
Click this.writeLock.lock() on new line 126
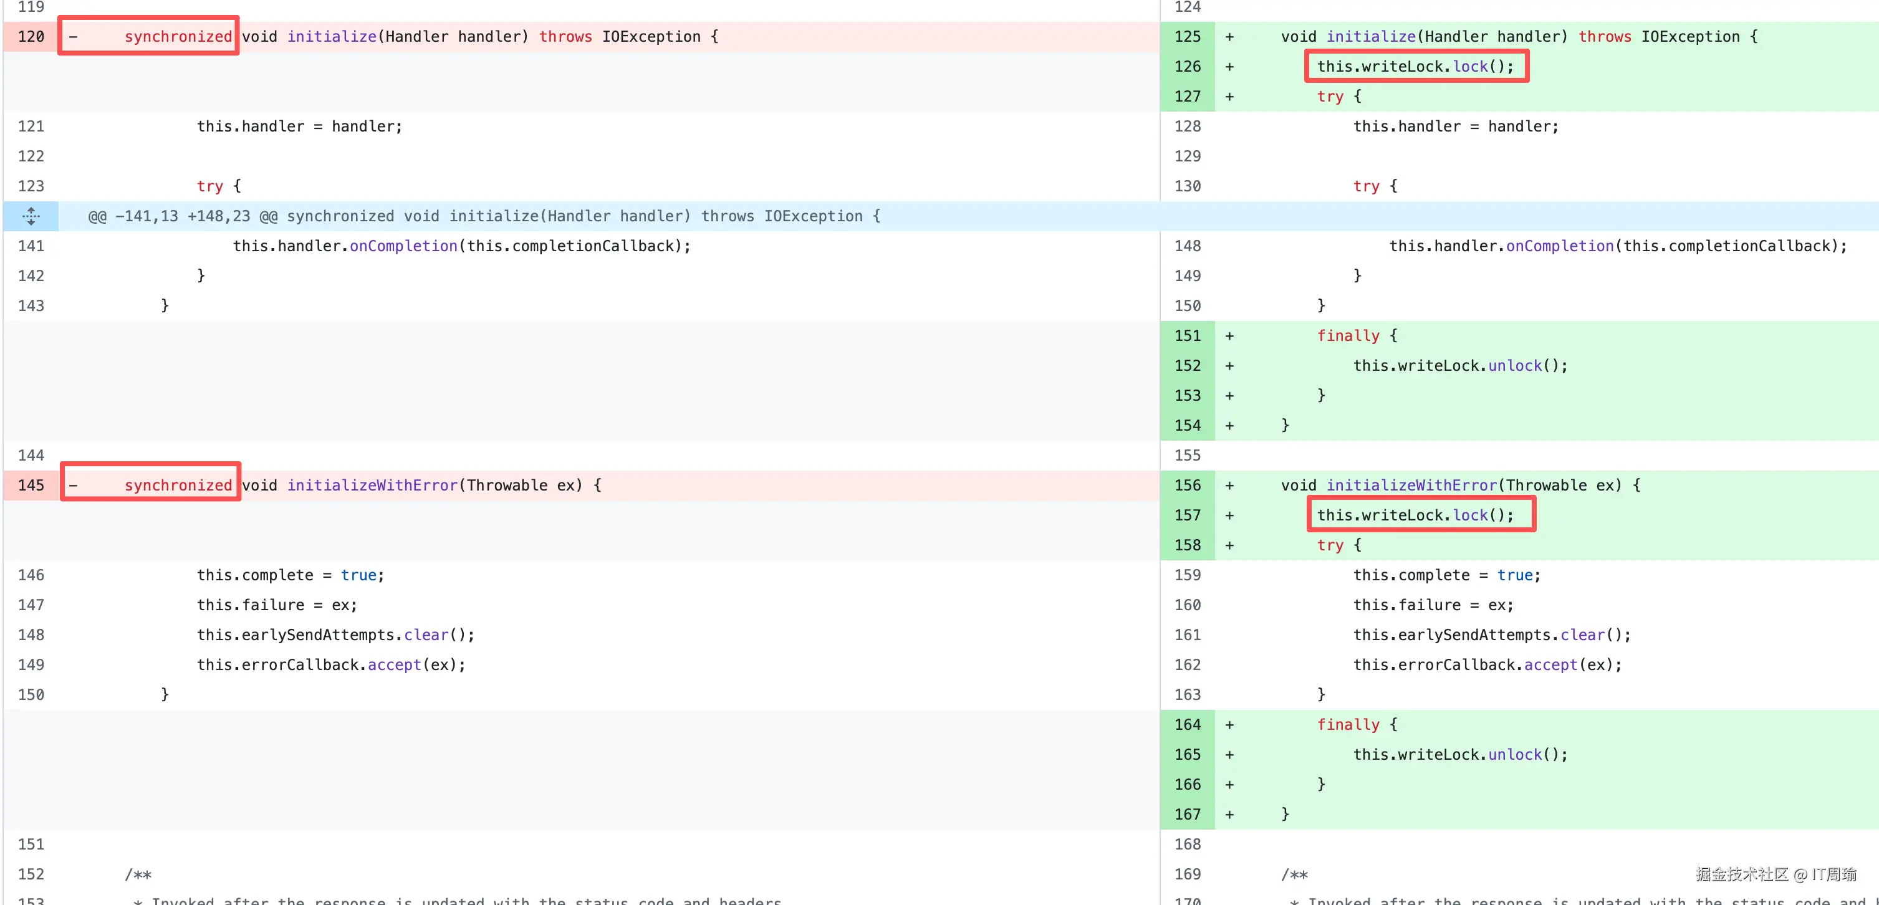(x=1415, y=66)
